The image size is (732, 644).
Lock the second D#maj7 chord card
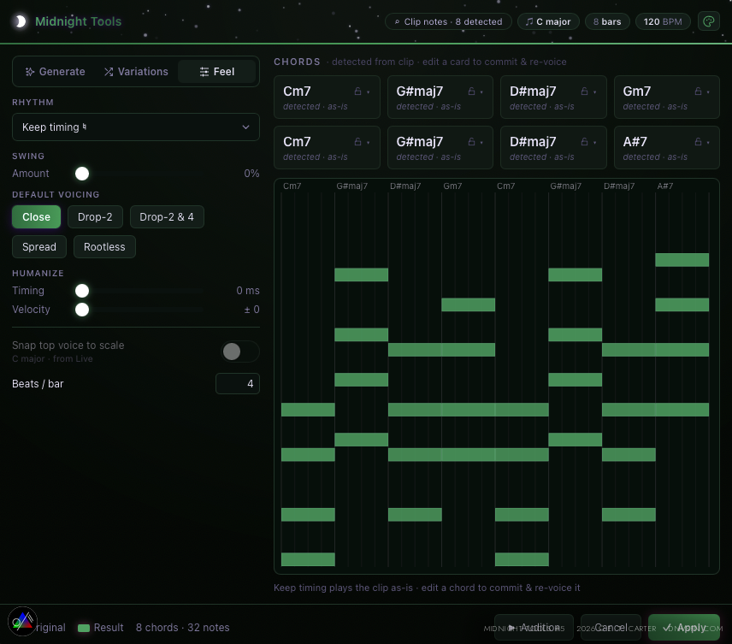click(x=584, y=142)
